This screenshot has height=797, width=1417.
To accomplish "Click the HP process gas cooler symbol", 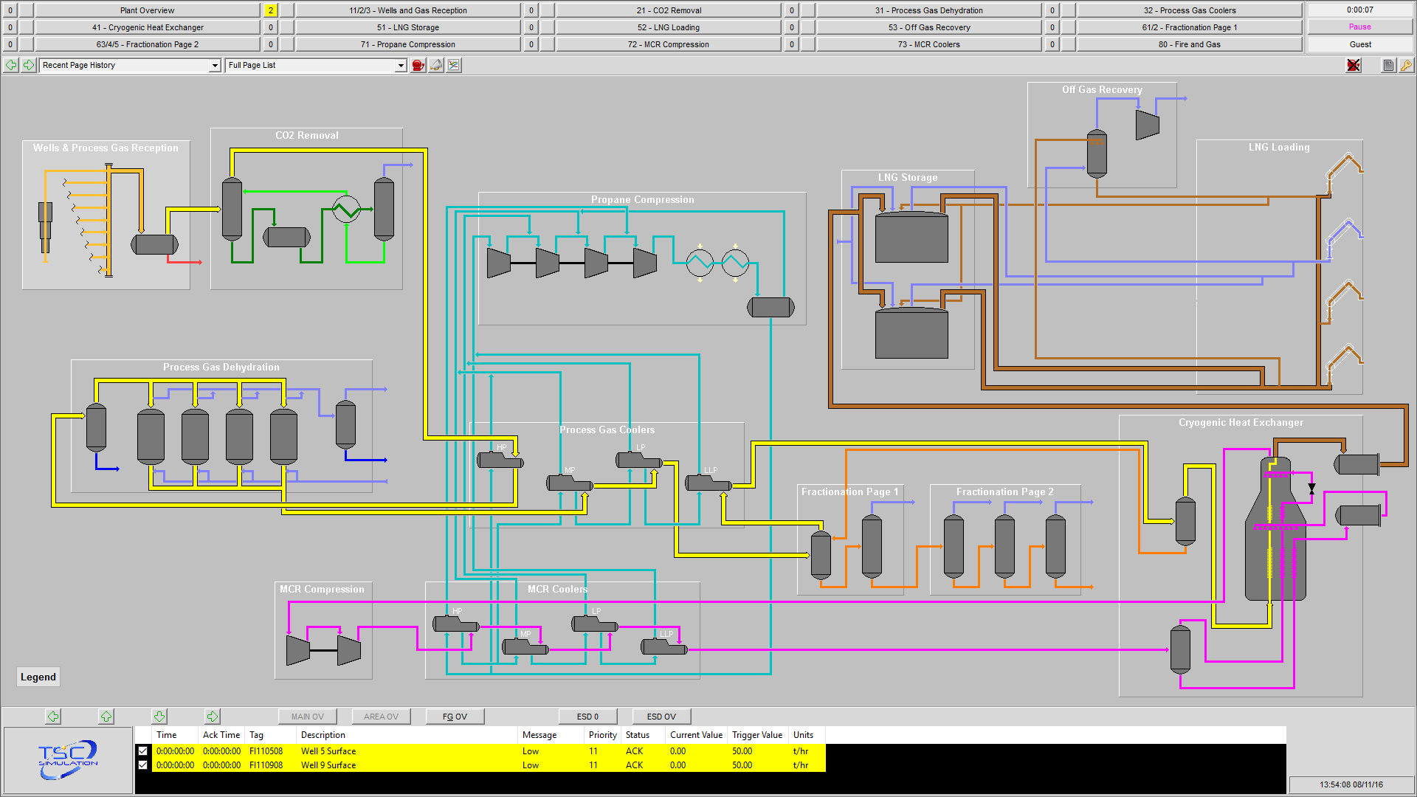I will point(500,460).
